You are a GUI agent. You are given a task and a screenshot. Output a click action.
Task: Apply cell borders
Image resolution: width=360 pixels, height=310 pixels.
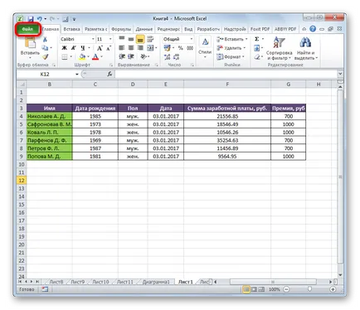click(x=65, y=57)
